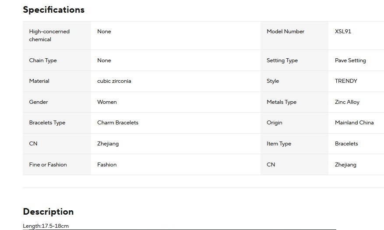The image size is (384, 230).
Task: Click the Item Type label
Action: [x=278, y=144]
